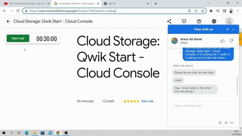
Task: Click the chat attachment paperclip icon
Action: tap(226, 122)
